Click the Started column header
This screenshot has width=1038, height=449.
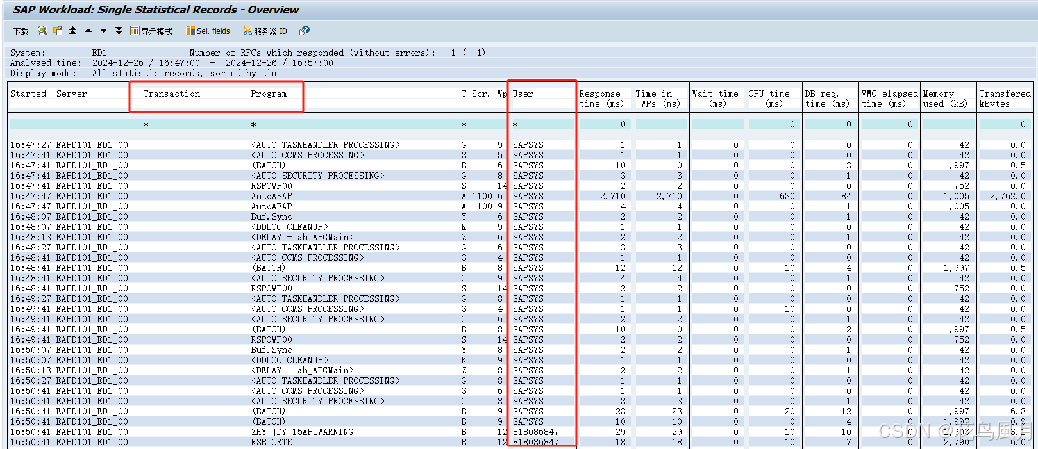tap(28, 94)
